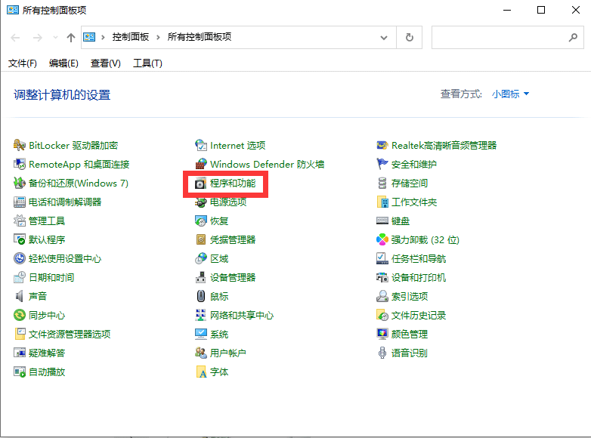Click the 语音识别 microphone icon
Viewport: 591px width, 438px height.
[382, 353]
